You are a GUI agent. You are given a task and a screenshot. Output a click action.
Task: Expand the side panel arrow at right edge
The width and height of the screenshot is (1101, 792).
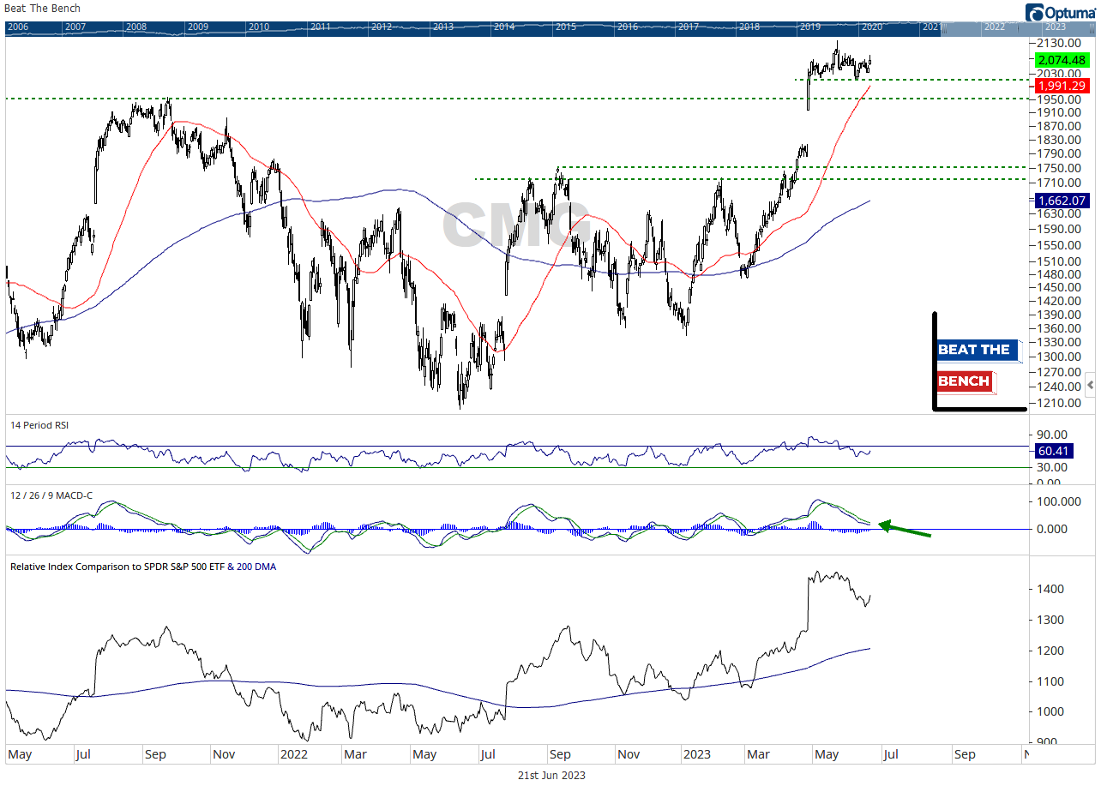tap(1091, 384)
